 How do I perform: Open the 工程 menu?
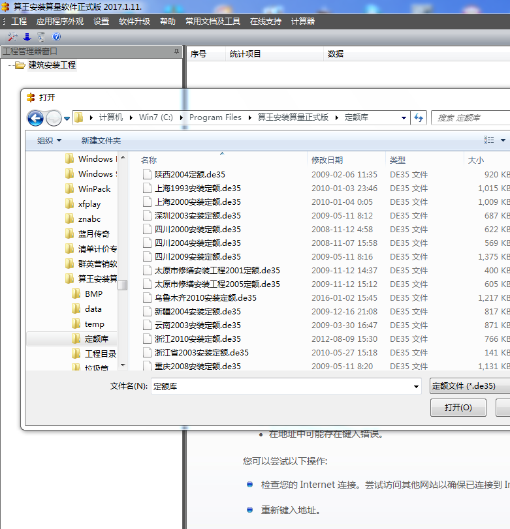click(x=19, y=22)
